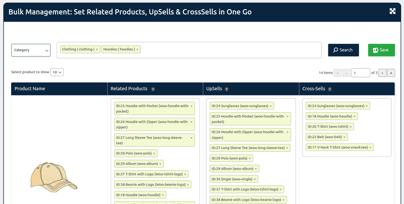Remove V-Neck T-Shirt from Cross-Sells

coord(370,147)
